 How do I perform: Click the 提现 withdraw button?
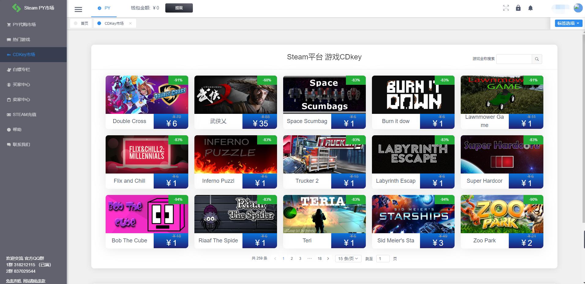tap(179, 8)
